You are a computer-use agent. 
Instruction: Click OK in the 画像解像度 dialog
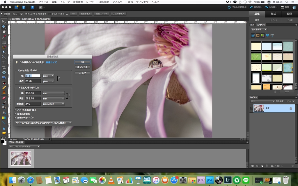[82, 62]
